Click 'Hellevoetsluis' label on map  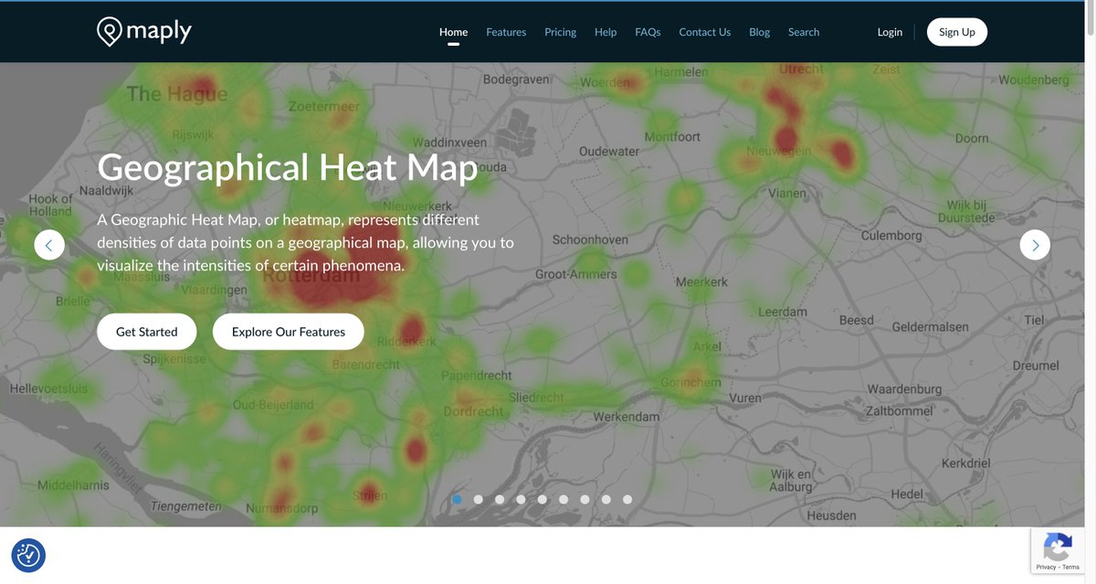(x=49, y=388)
